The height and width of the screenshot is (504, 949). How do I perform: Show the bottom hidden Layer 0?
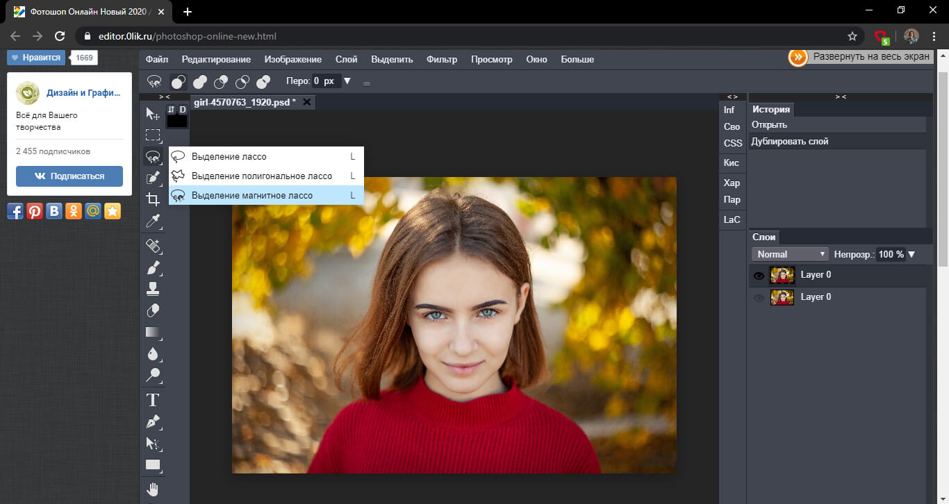coord(759,298)
